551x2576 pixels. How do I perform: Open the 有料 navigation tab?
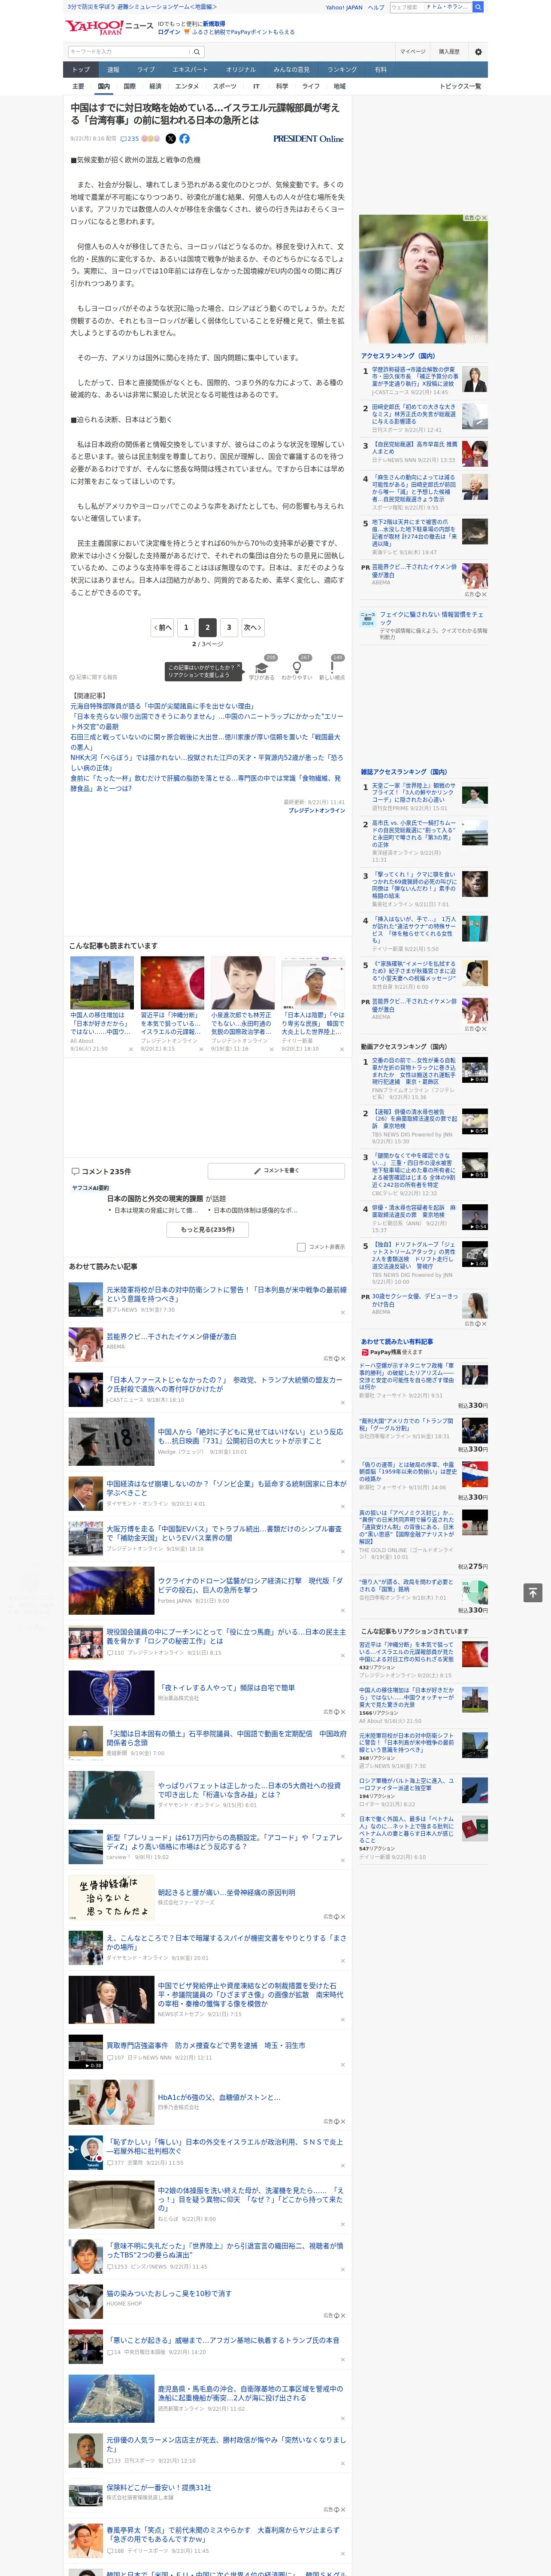(x=380, y=70)
